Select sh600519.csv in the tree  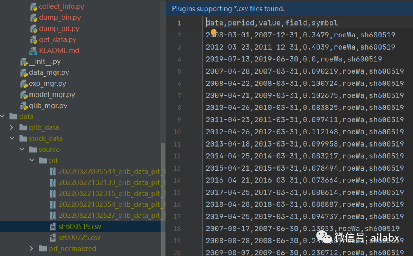point(80,226)
